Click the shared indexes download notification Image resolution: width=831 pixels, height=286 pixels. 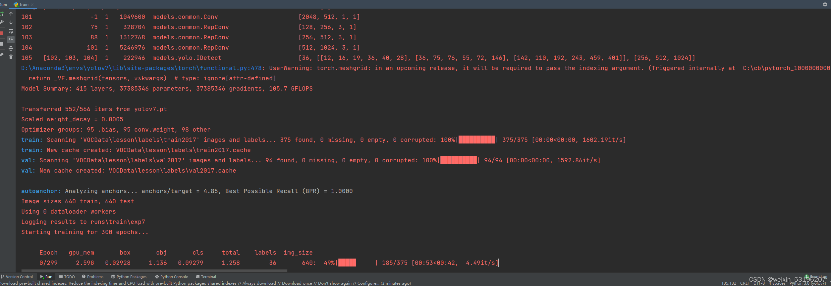(x=205, y=283)
